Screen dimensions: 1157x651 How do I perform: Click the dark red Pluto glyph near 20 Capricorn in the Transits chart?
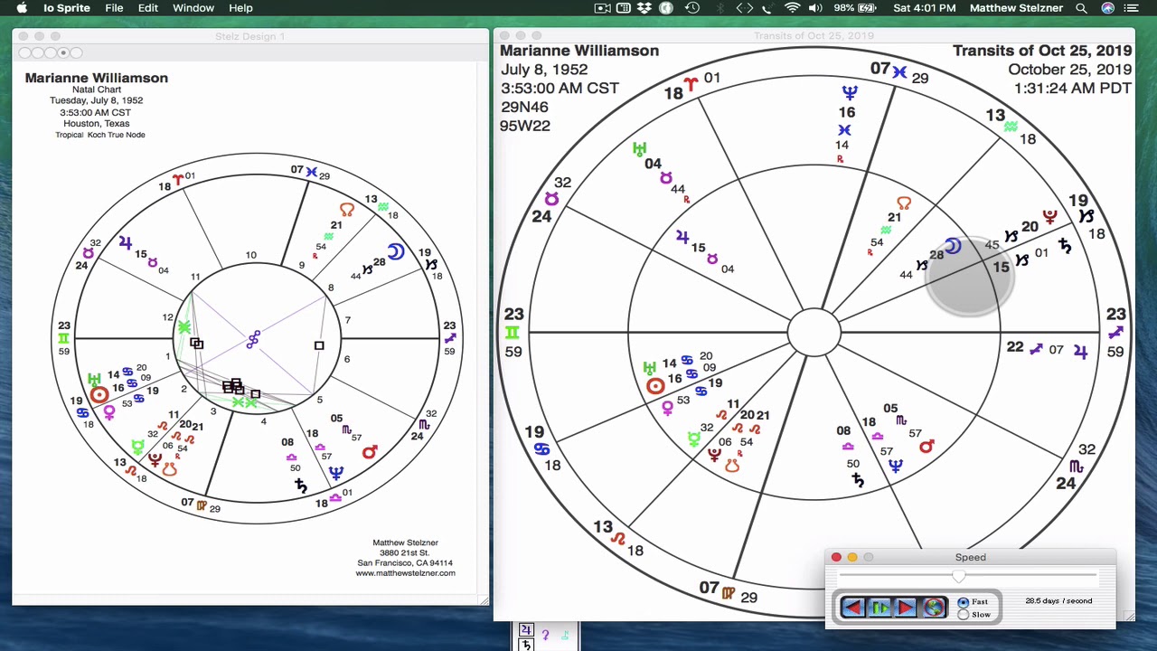[x=1049, y=216]
